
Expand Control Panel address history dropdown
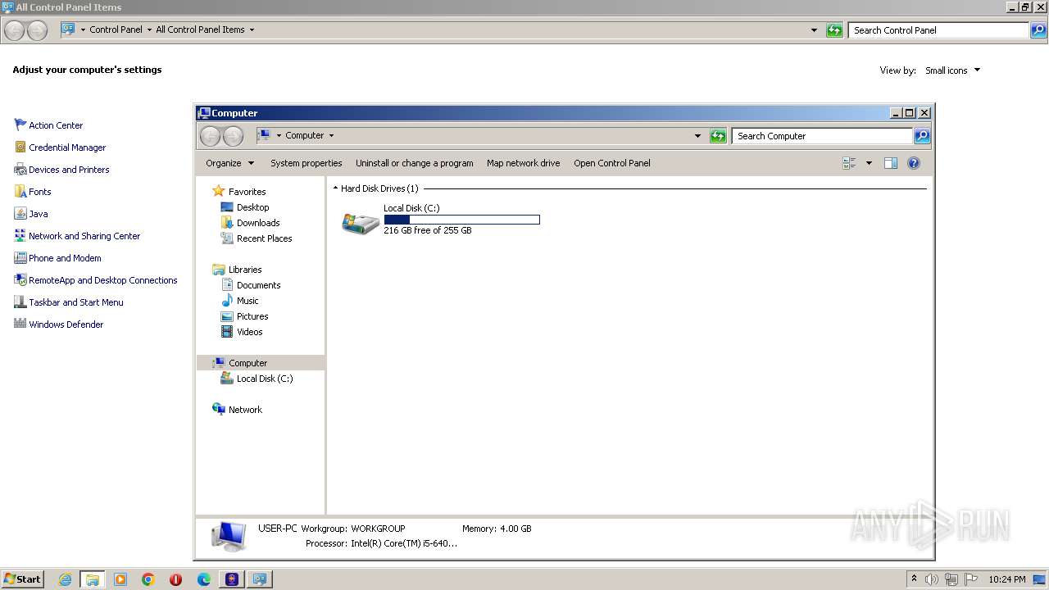(814, 30)
